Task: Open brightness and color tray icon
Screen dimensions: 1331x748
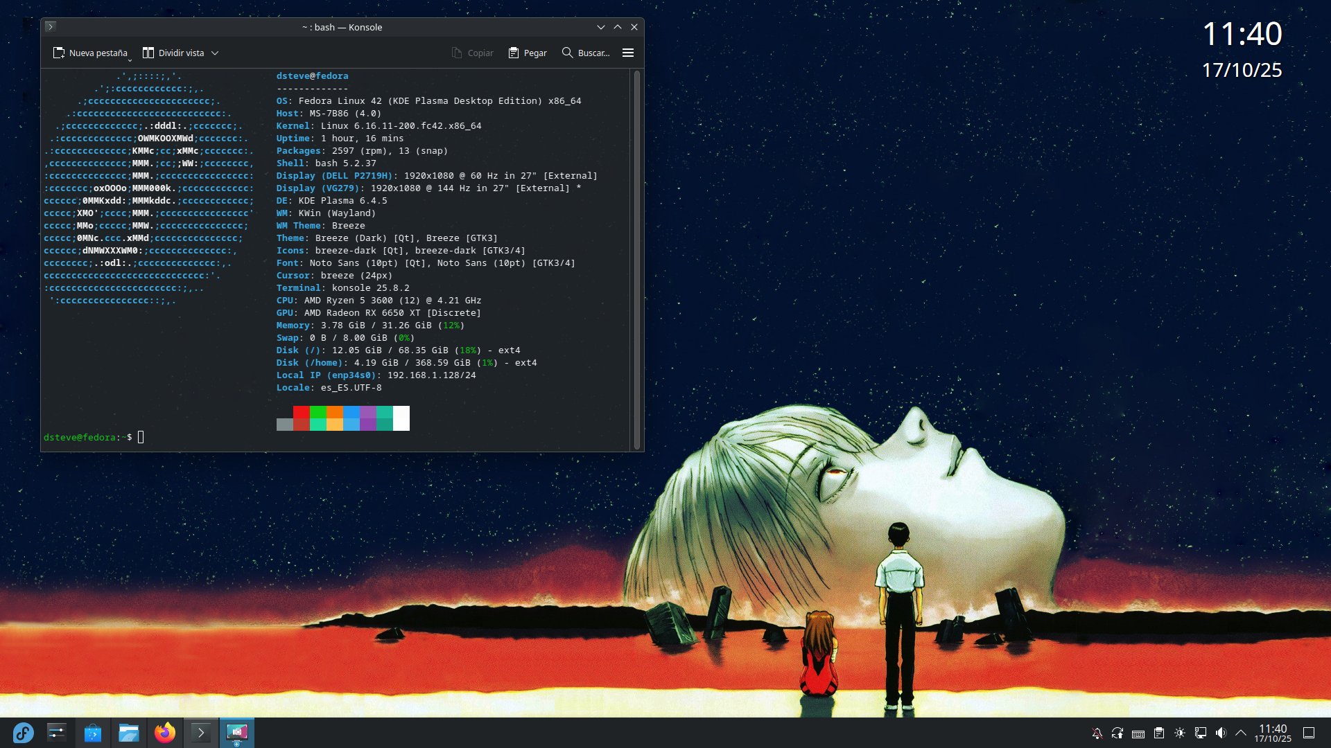Action: click(x=1180, y=733)
